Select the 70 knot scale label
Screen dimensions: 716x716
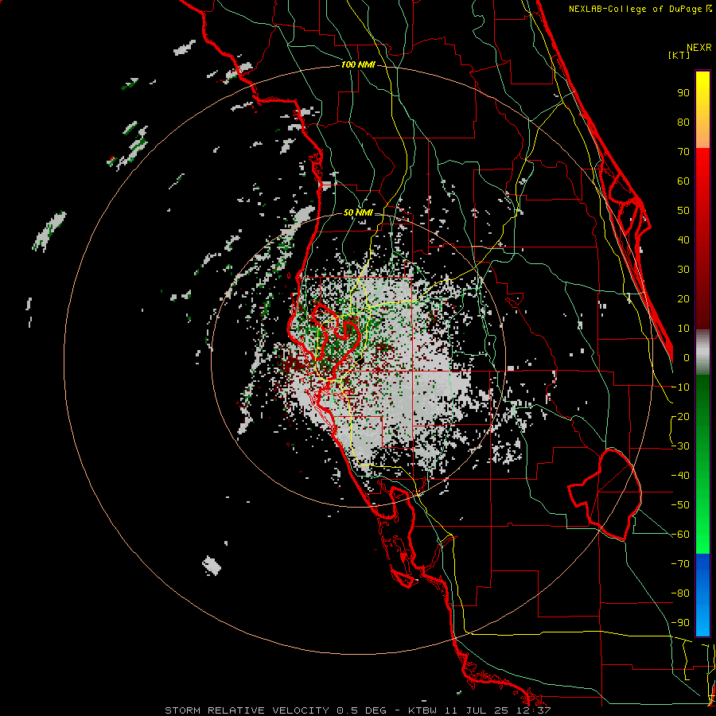coord(683,152)
